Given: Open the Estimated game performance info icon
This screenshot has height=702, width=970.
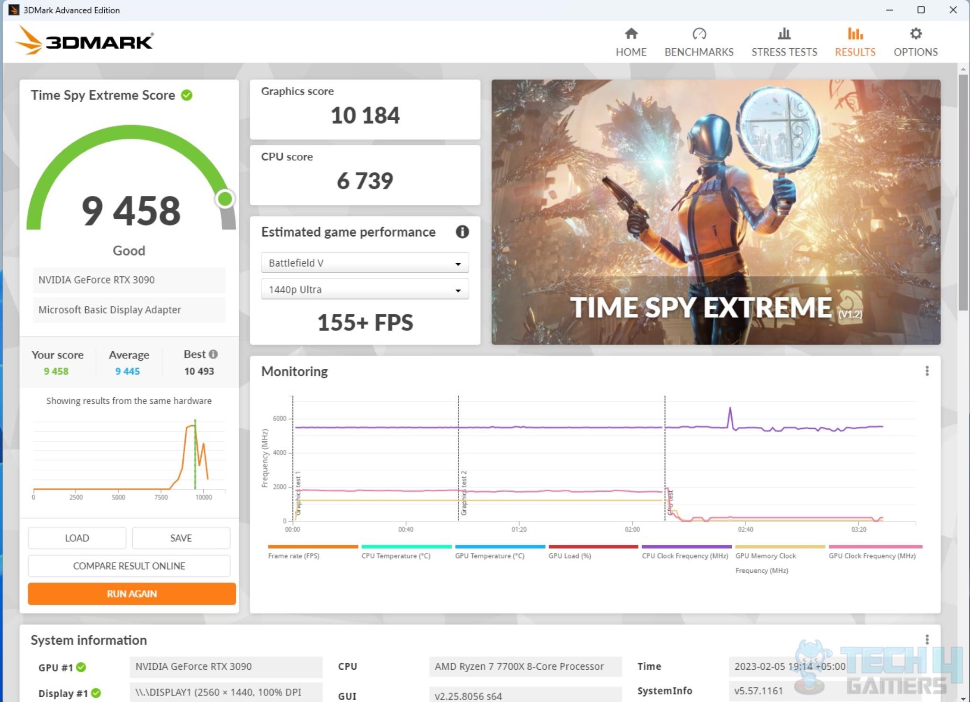Looking at the screenshot, I should click(462, 232).
